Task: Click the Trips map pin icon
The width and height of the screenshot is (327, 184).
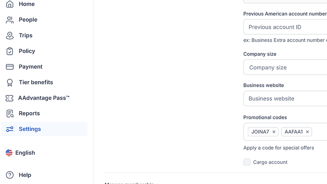Action: 9,35
